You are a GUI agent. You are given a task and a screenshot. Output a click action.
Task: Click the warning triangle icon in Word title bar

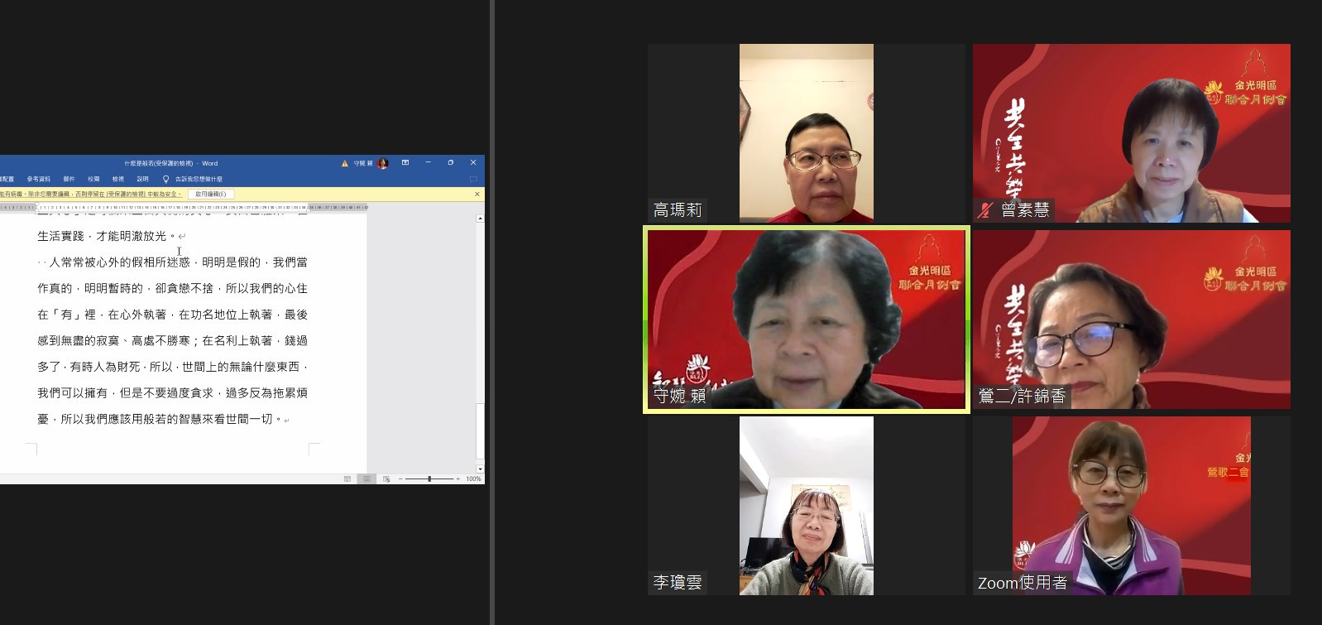coord(345,163)
